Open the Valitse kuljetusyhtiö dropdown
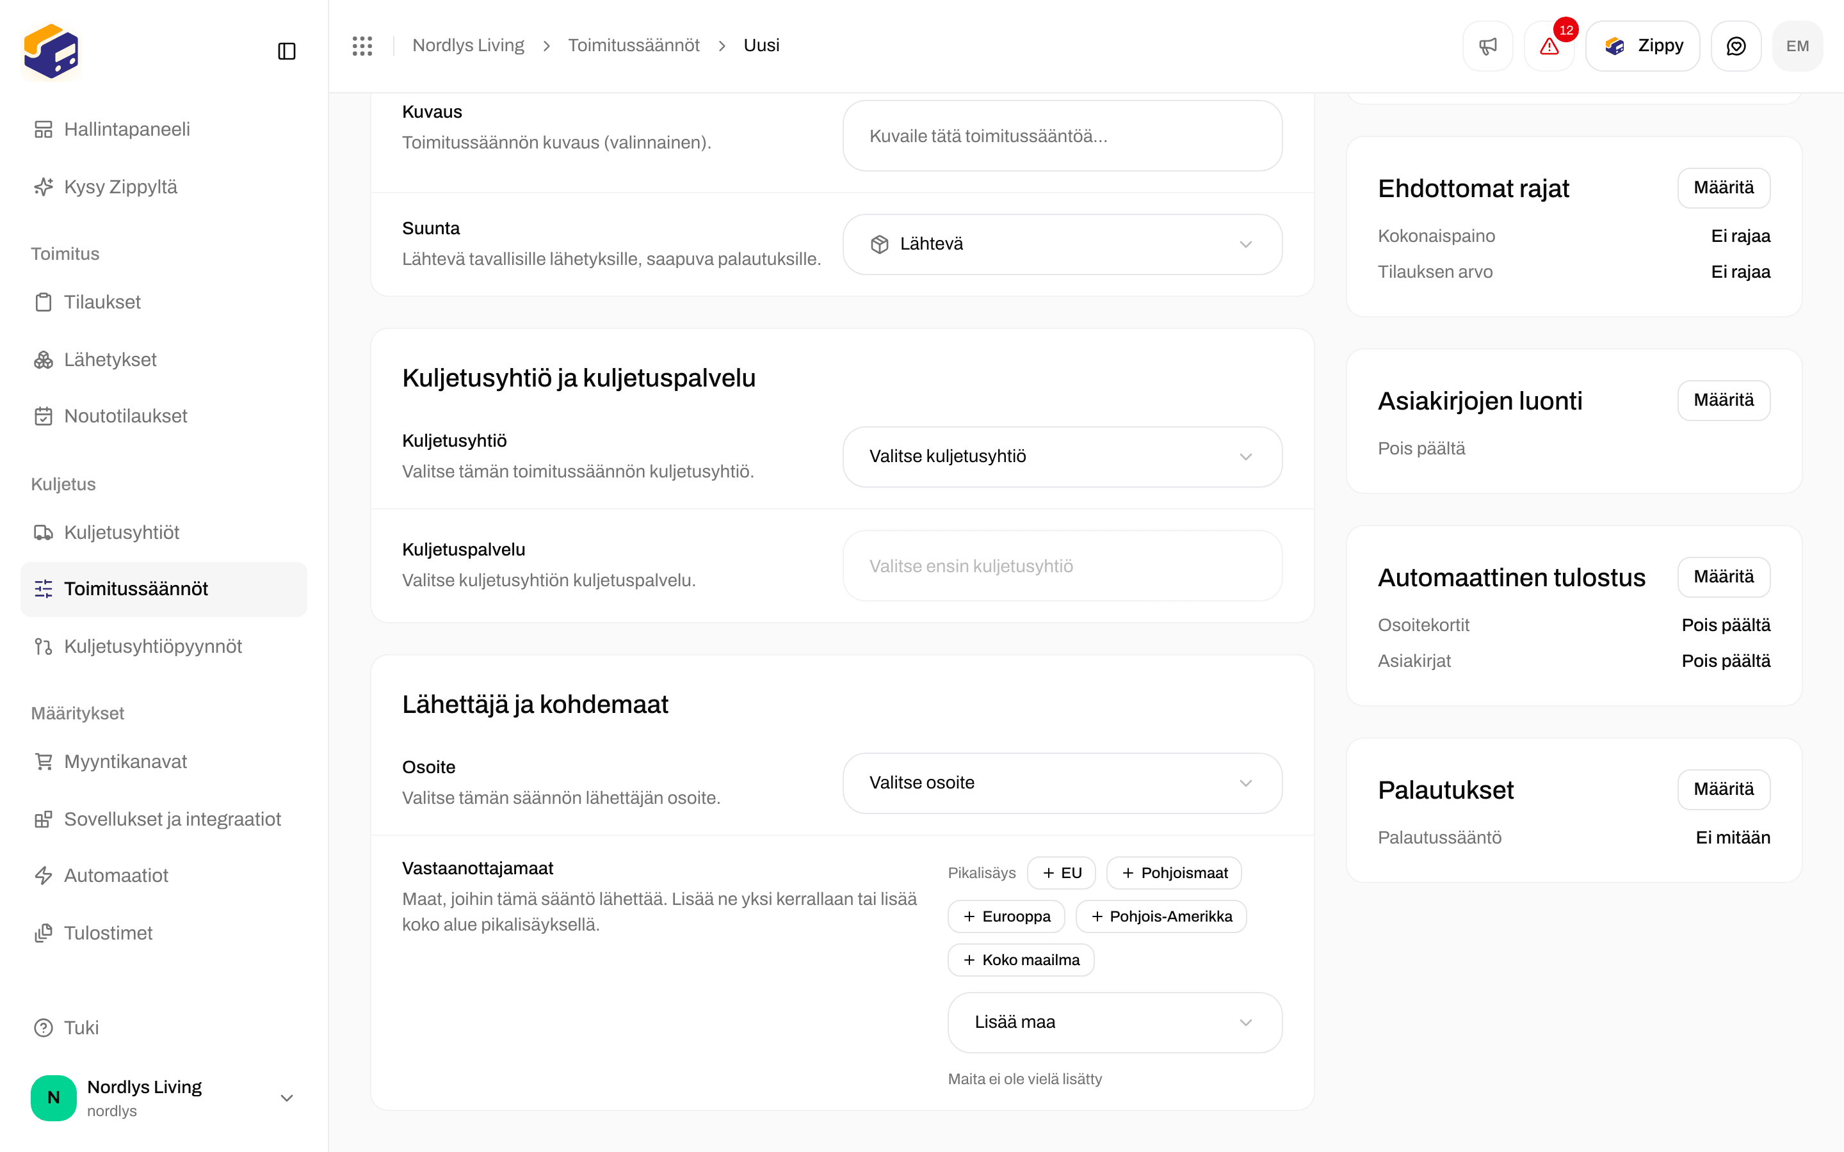The image size is (1844, 1152). click(x=1062, y=457)
